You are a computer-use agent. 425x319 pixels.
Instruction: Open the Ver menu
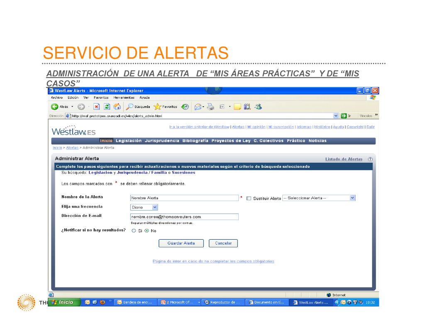(x=86, y=98)
